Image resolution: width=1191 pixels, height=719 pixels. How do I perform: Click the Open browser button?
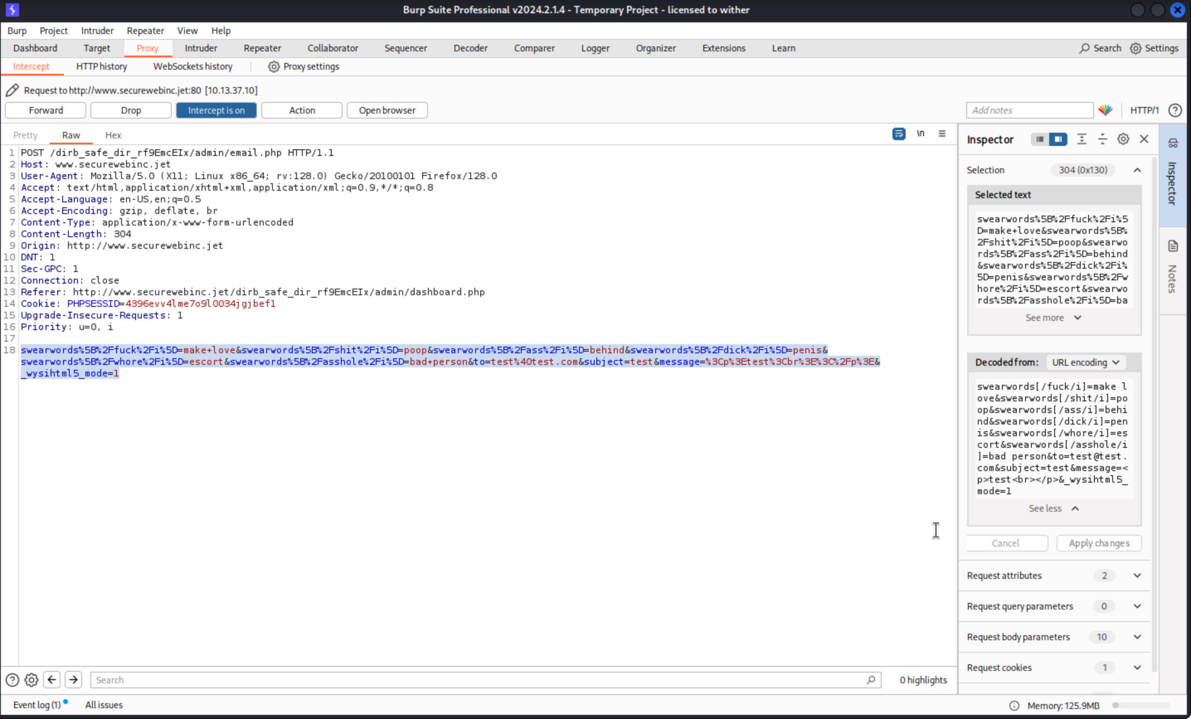point(387,110)
